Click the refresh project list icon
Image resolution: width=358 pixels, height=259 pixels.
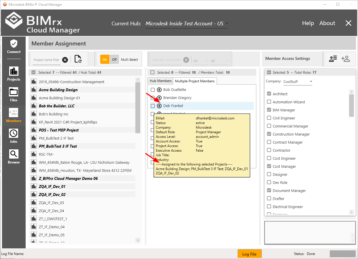(78, 59)
